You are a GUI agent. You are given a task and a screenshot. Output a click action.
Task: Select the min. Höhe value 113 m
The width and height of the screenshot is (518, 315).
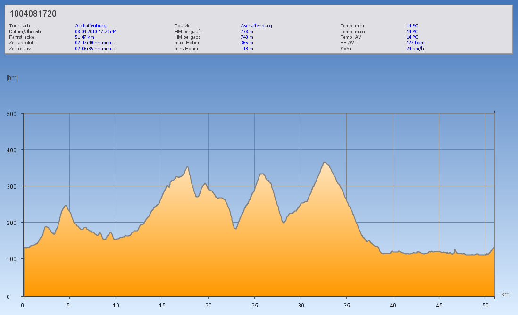[247, 49]
